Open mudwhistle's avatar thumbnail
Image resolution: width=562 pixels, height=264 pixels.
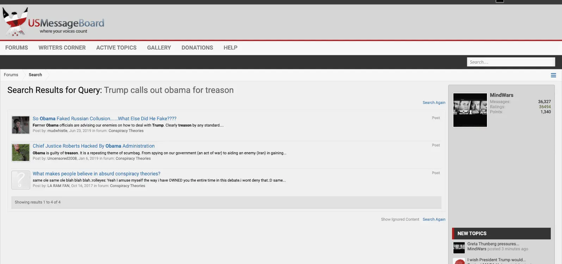tap(21, 125)
